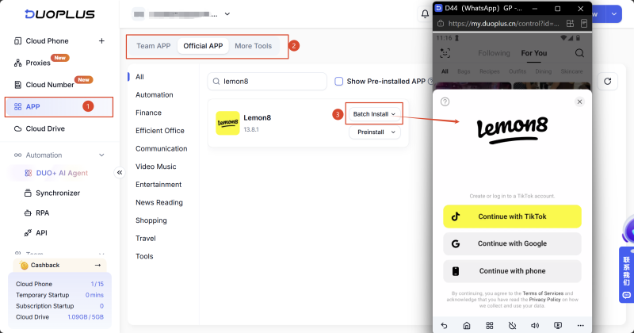634x333 pixels.
Task: Collapse the Automation sidebar group
Action: 101,155
